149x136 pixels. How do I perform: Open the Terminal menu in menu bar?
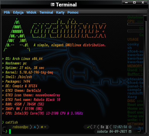46,12
